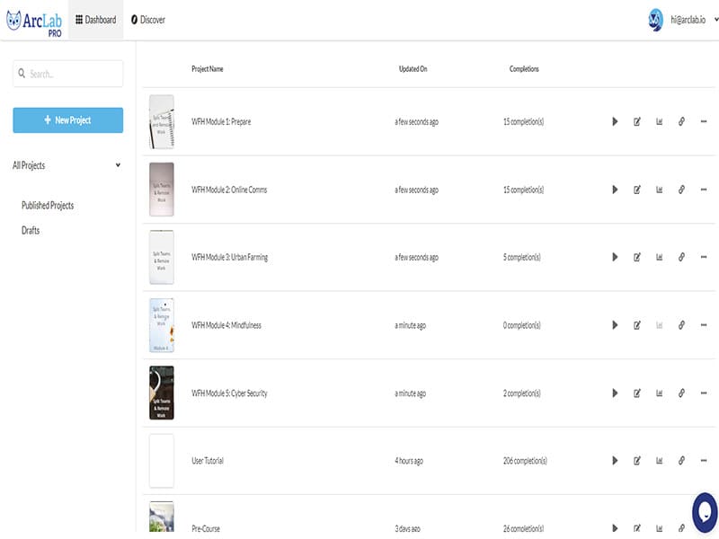This screenshot has width=719, height=539.
Task: Play the User Tutorial project
Action: pos(615,461)
